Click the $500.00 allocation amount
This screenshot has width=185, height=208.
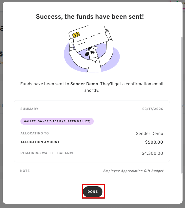coord(154,142)
